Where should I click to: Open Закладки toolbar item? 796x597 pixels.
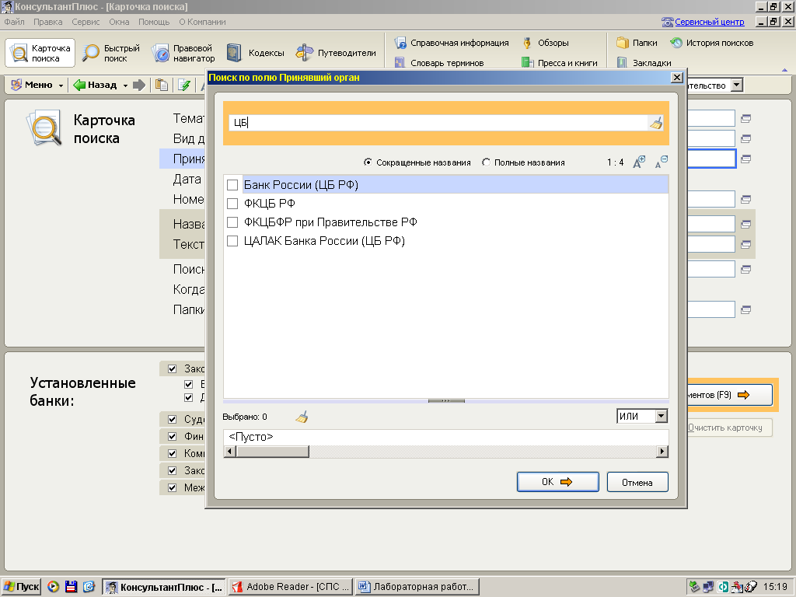point(644,63)
